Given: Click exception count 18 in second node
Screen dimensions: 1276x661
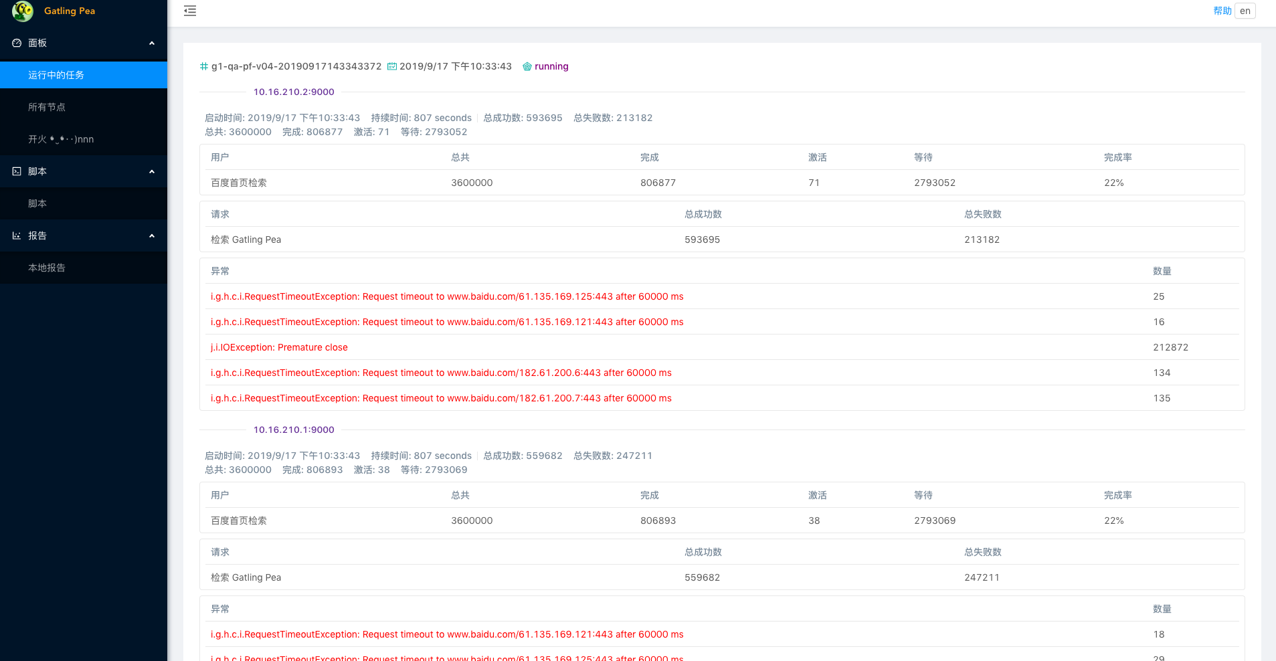Looking at the screenshot, I should [x=1159, y=634].
